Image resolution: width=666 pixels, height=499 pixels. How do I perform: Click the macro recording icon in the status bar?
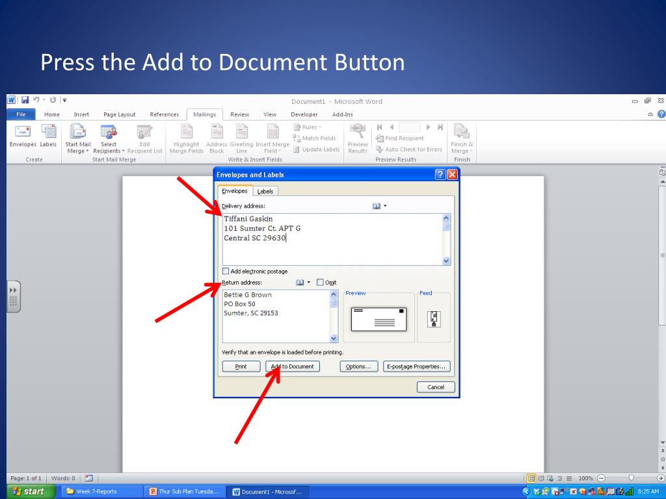[x=88, y=478]
